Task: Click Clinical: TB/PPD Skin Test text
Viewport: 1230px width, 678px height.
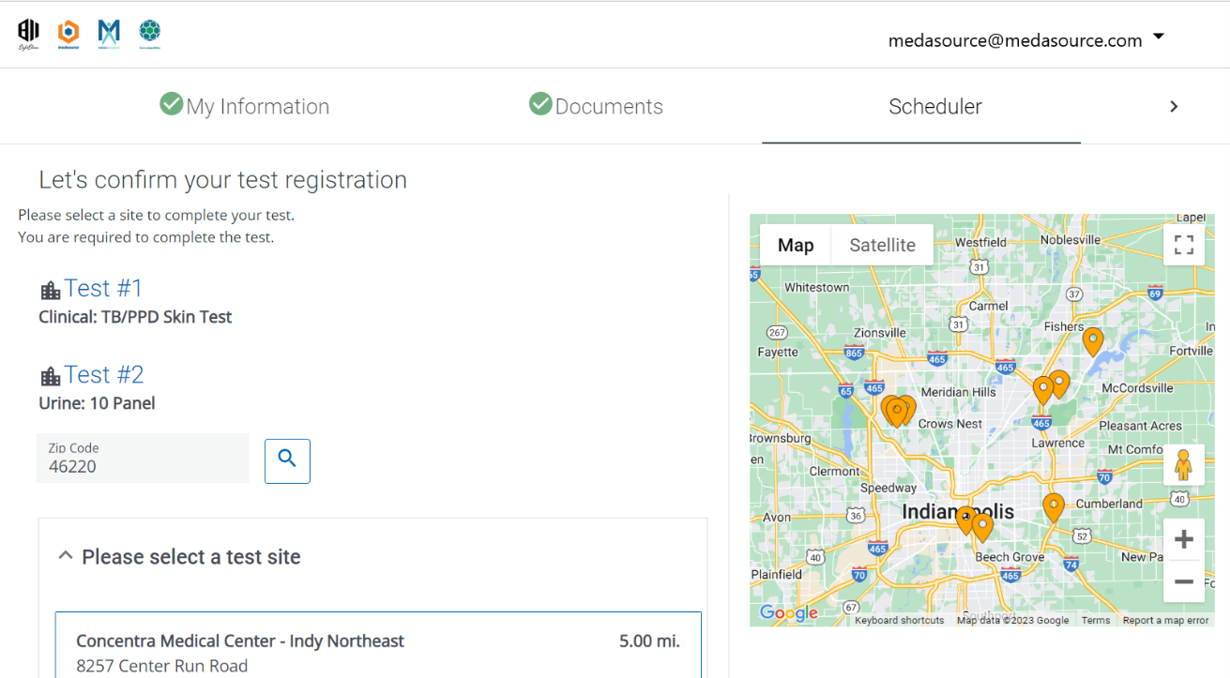Action: 135,317
